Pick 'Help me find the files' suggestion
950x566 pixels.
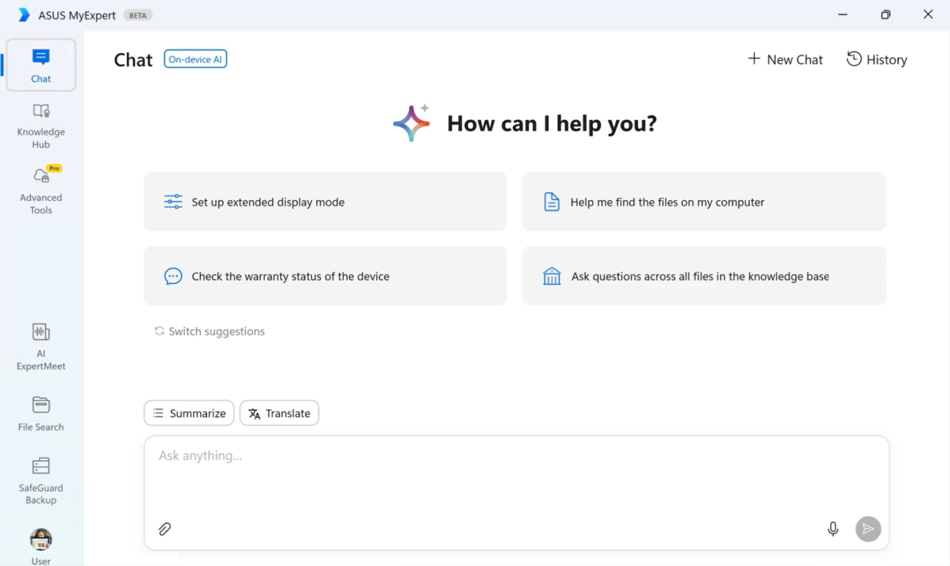[704, 202]
